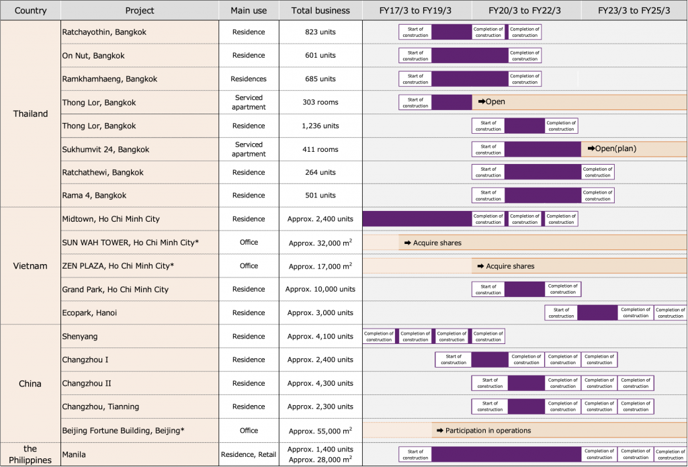
Task: Select "Residences" in the Ramkhamhaeng row
Action: pyautogui.click(x=249, y=79)
